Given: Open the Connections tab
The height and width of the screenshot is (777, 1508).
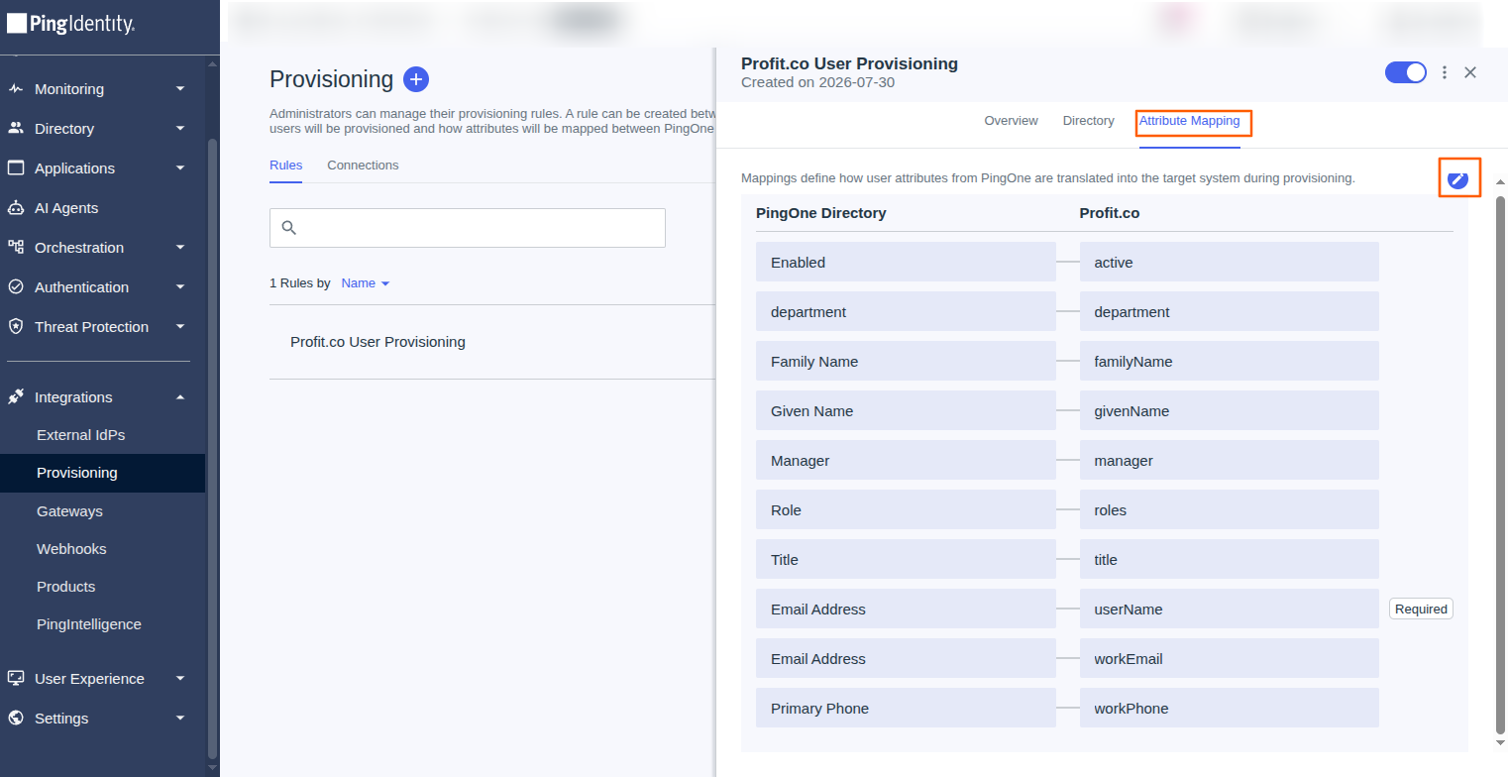Looking at the screenshot, I should 363,166.
